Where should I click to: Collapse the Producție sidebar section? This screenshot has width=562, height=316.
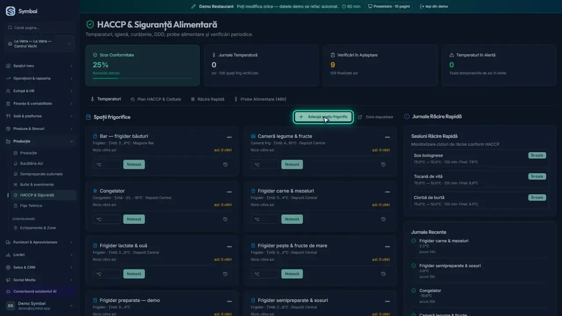click(40, 141)
